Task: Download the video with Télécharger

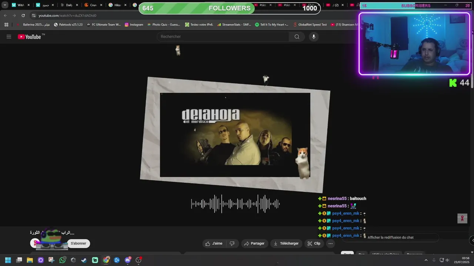Action: 286,243
